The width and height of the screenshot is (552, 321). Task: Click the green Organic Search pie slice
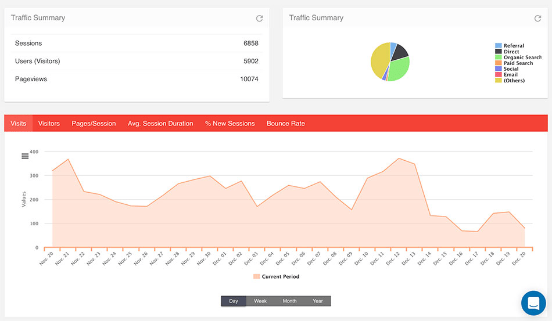(x=399, y=68)
